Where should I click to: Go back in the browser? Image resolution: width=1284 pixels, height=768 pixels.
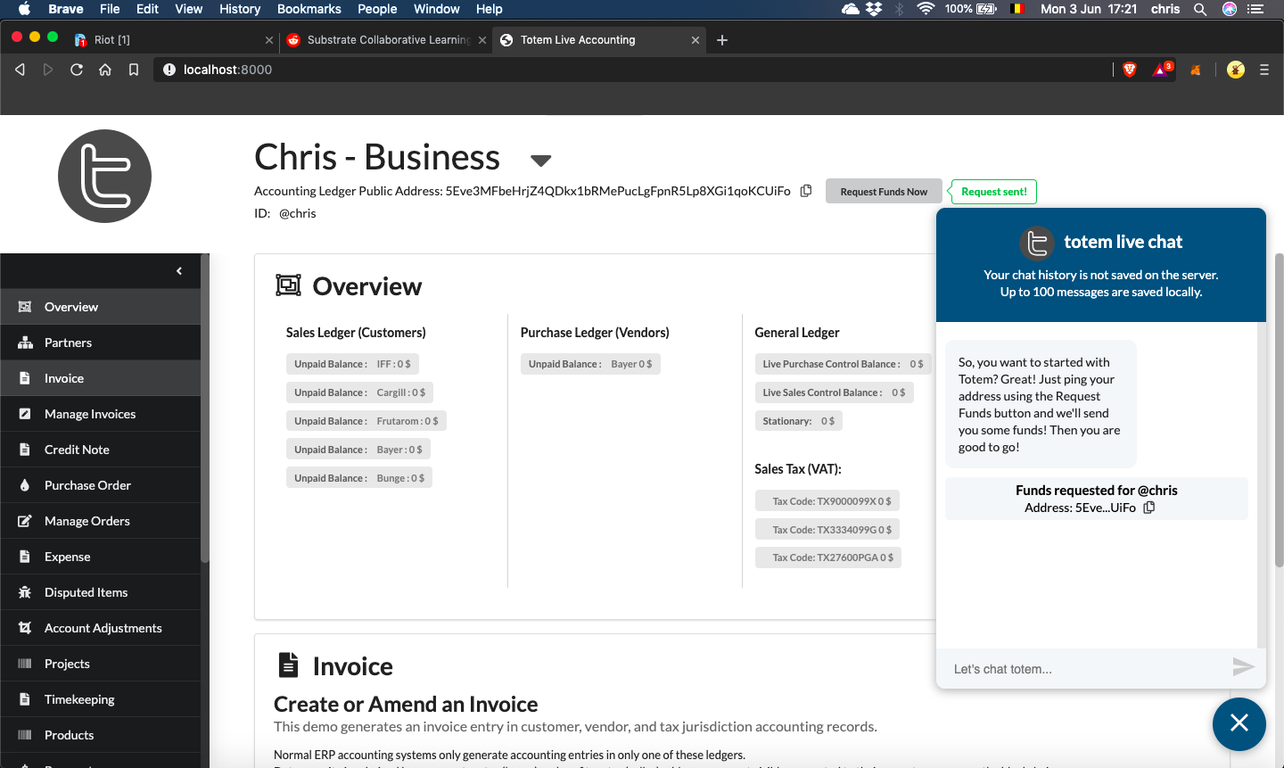20,70
